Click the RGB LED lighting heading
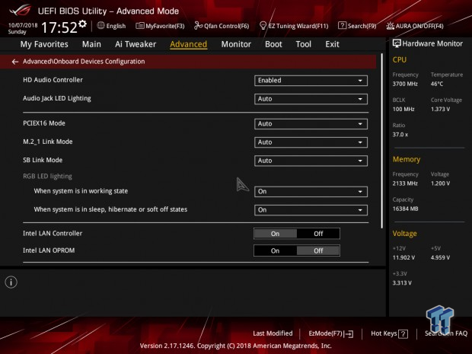This screenshot has width=472, height=354. click(x=47, y=176)
